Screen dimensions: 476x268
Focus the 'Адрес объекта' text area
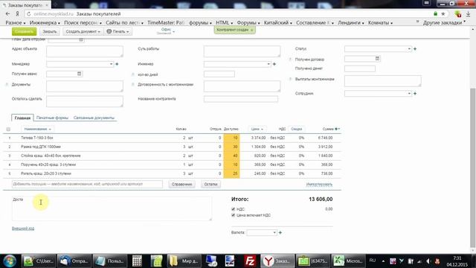coord(85,51)
